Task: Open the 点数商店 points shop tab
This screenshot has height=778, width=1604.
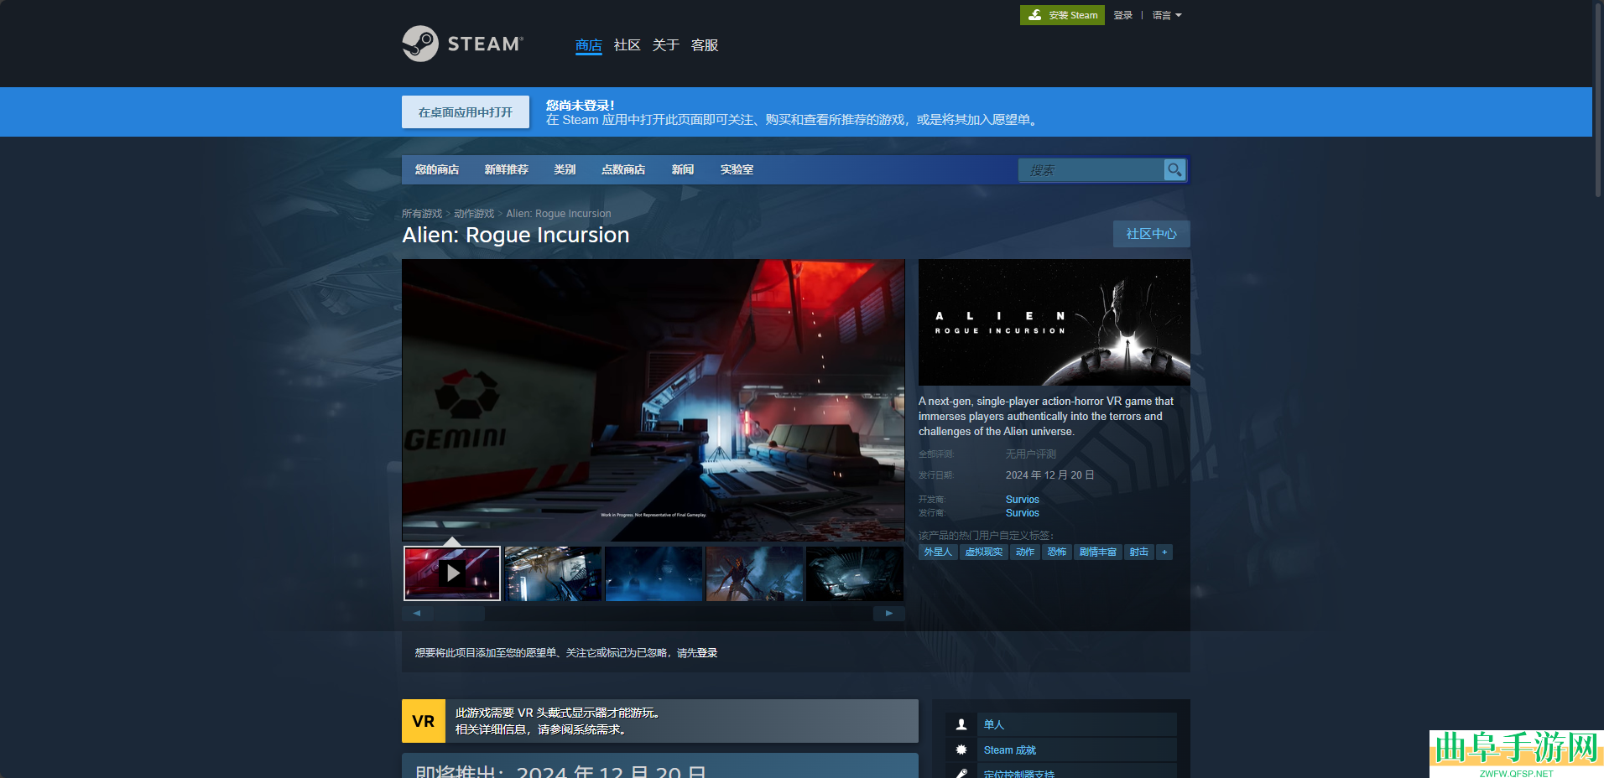Action: 623,169
